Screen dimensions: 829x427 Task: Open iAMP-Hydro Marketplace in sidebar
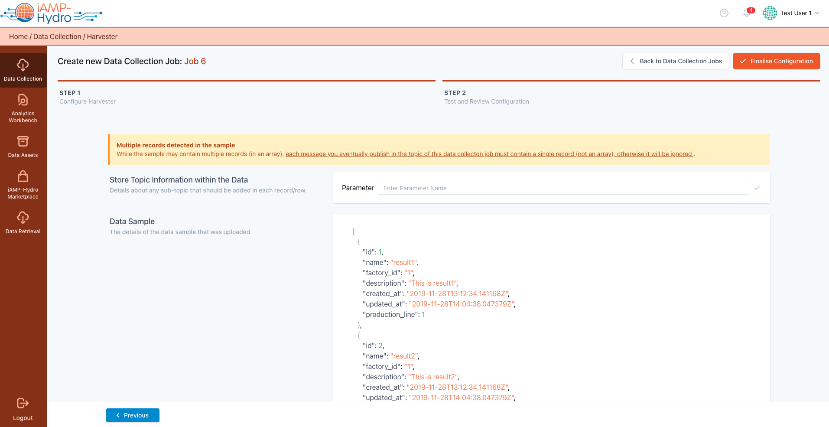[x=23, y=184]
